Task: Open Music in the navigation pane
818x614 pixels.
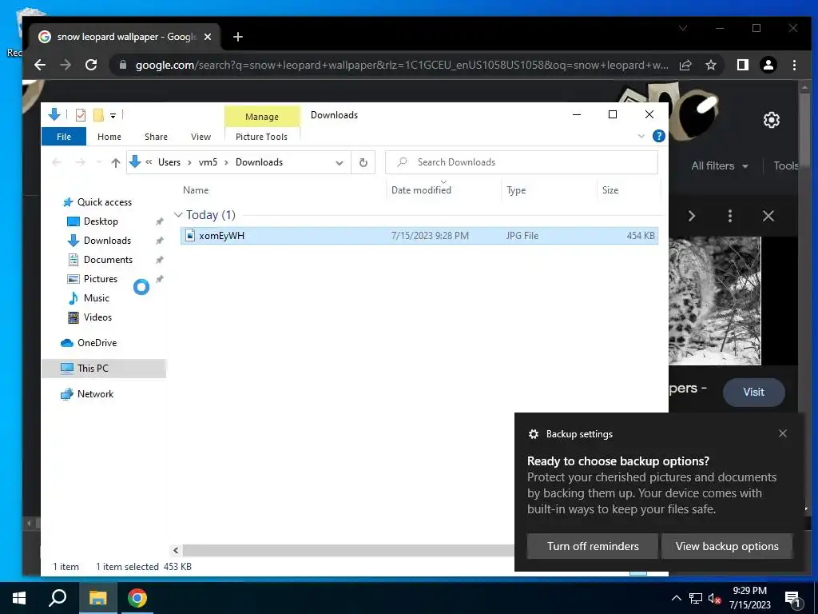Action: (x=96, y=298)
